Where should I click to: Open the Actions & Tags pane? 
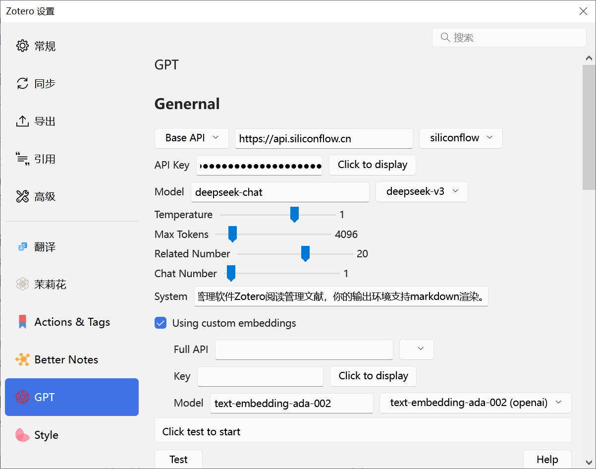point(72,322)
